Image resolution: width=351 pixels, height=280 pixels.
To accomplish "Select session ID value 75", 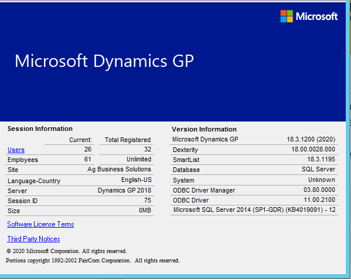I will click(148, 200).
